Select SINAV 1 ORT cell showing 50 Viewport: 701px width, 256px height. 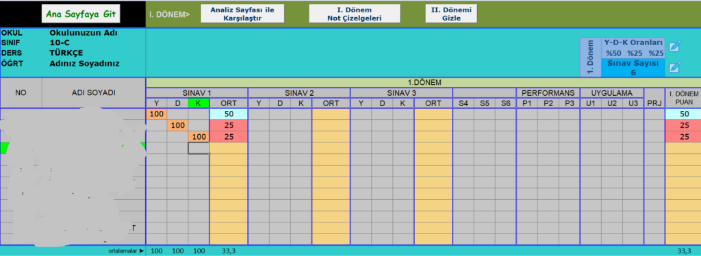[x=229, y=114]
